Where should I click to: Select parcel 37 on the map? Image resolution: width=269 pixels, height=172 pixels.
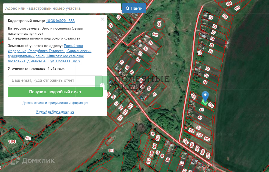pyautogui.click(x=132, y=72)
